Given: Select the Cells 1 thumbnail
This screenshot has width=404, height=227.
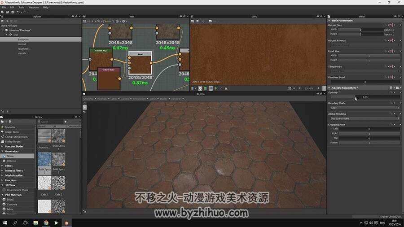Looking at the screenshot, I should (x=44, y=183).
